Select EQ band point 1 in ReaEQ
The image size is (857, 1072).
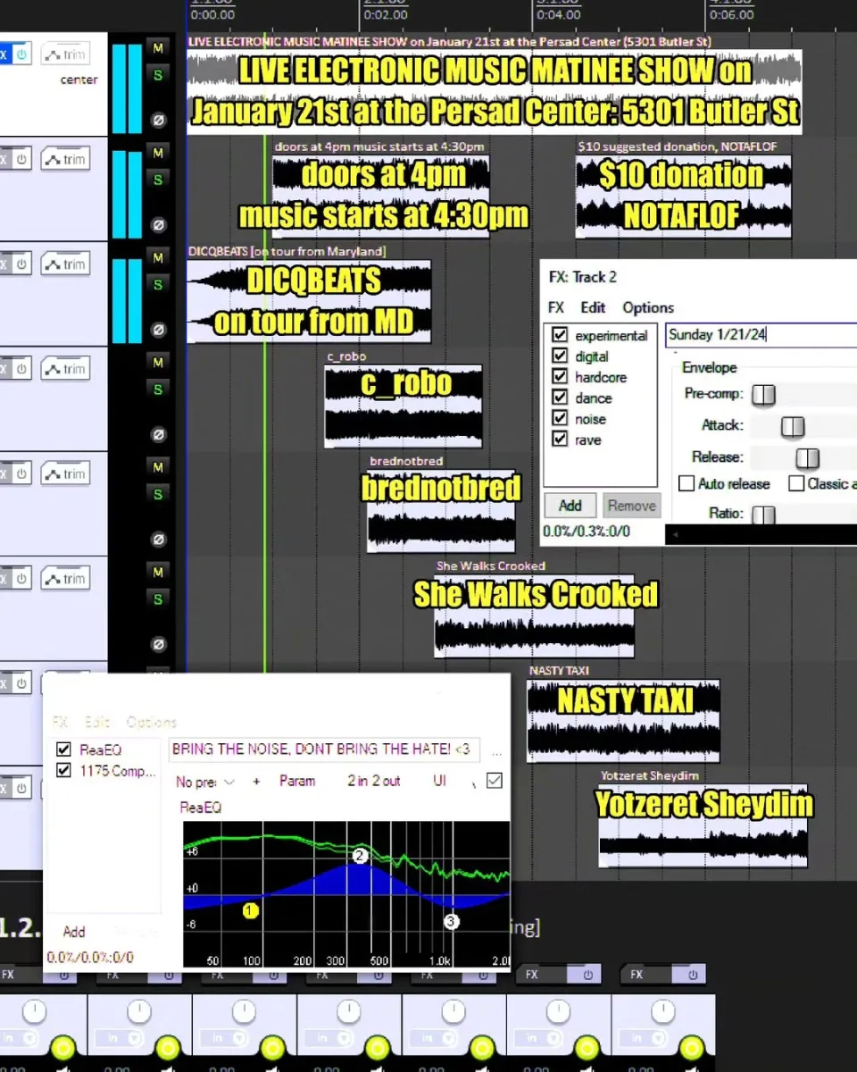tap(250, 911)
